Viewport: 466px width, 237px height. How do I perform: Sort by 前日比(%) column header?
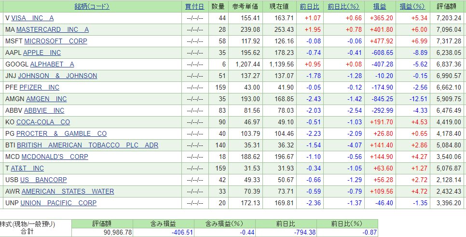click(343, 7)
